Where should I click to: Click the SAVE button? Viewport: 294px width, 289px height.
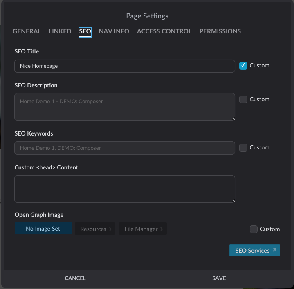219,278
